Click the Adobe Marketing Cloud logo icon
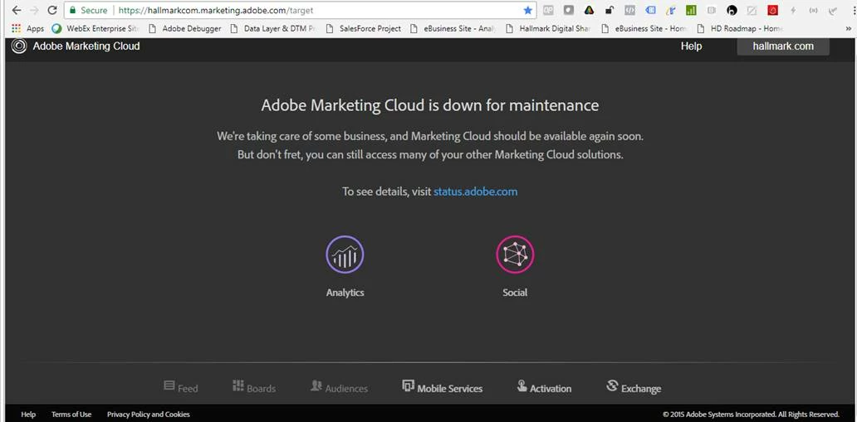This screenshot has height=422, width=857. click(x=19, y=46)
